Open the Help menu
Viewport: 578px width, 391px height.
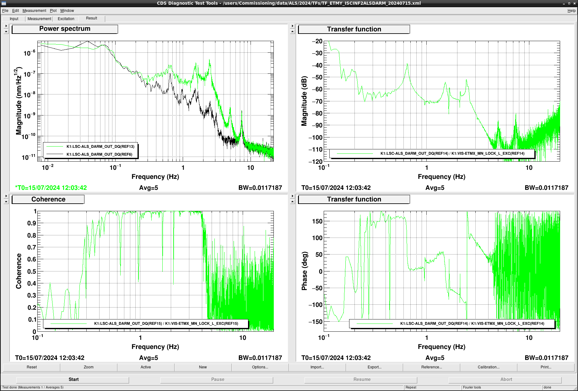pos(571,11)
